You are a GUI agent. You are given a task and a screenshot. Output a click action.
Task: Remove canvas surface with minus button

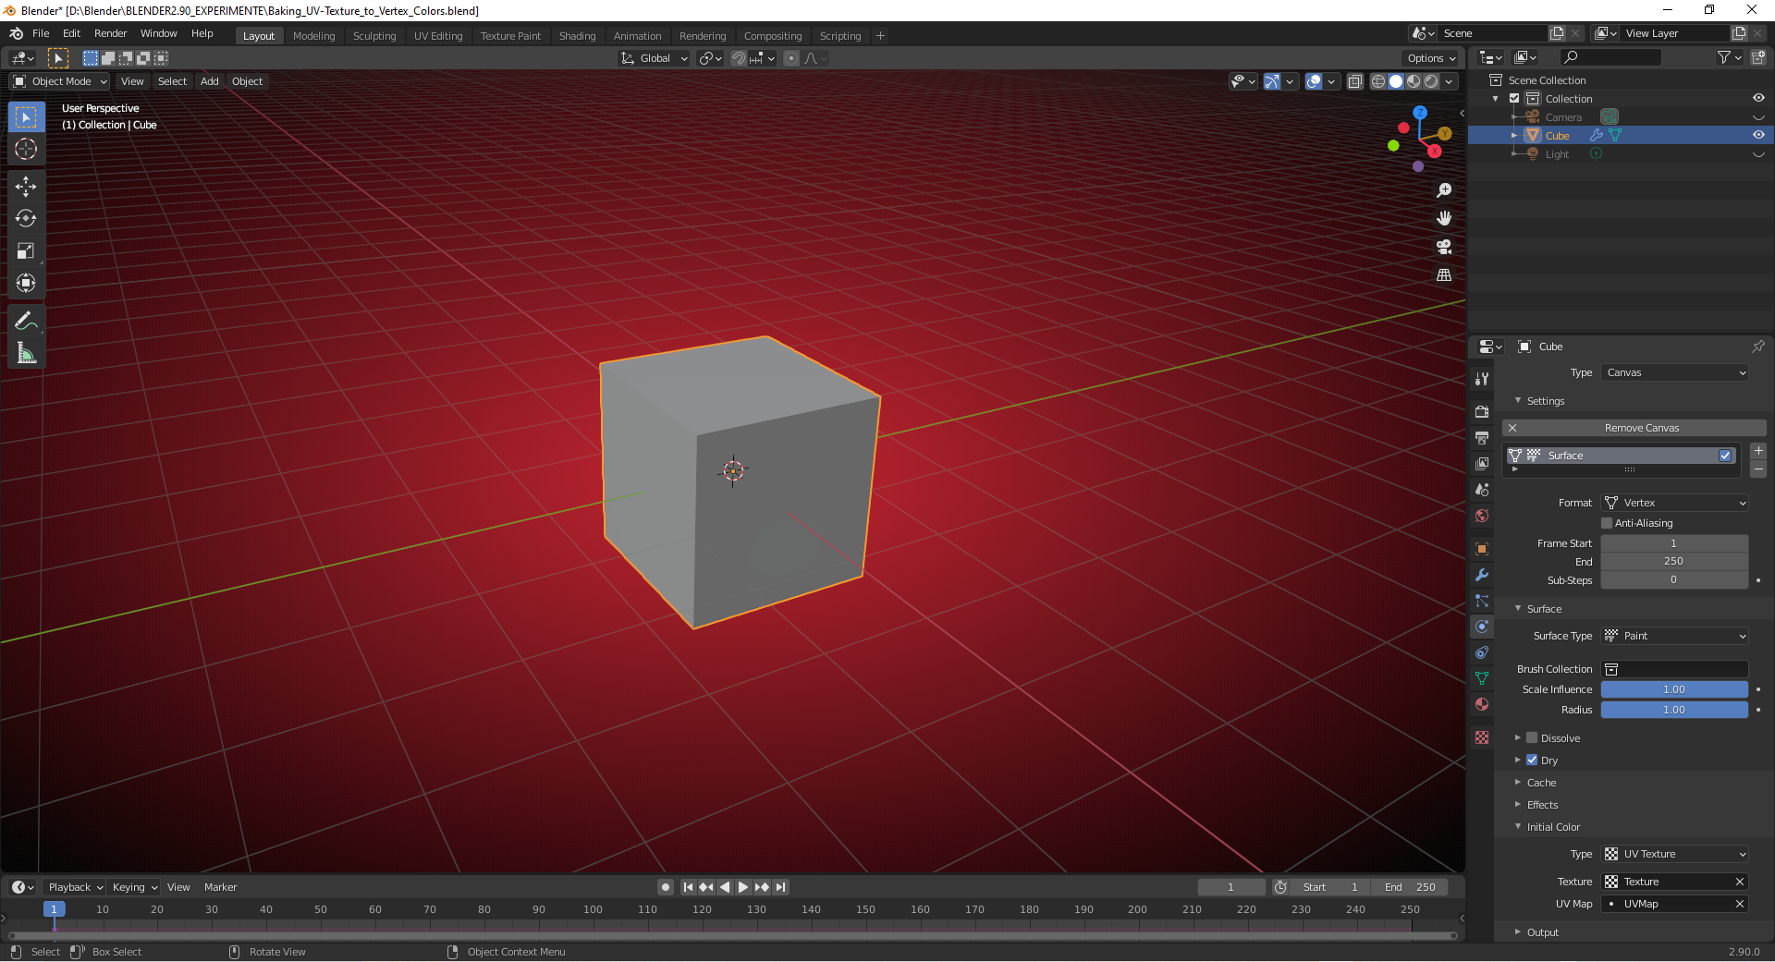pyautogui.click(x=1758, y=469)
